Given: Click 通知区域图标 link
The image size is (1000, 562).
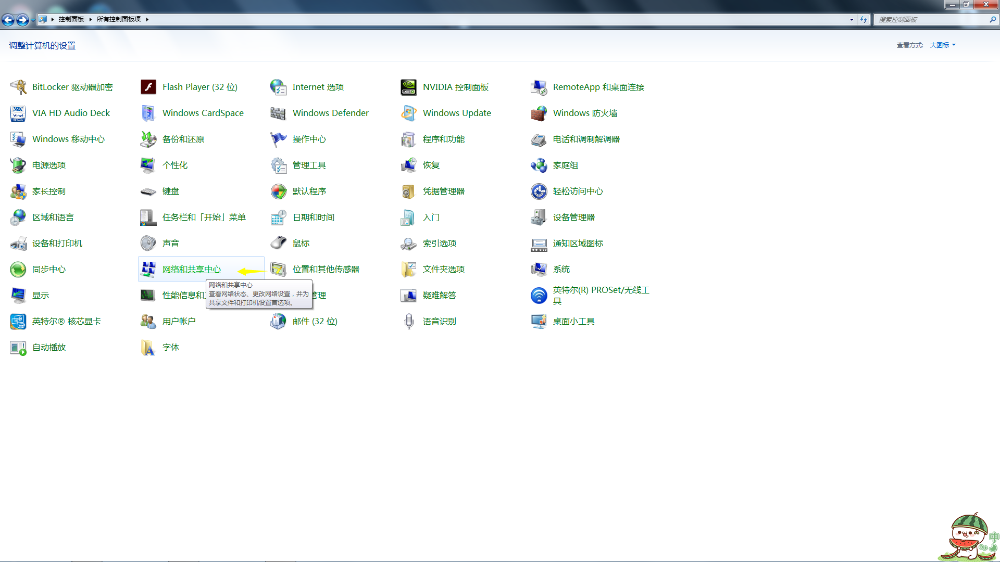Looking at the screenshot, I should (x=578, y=243).
